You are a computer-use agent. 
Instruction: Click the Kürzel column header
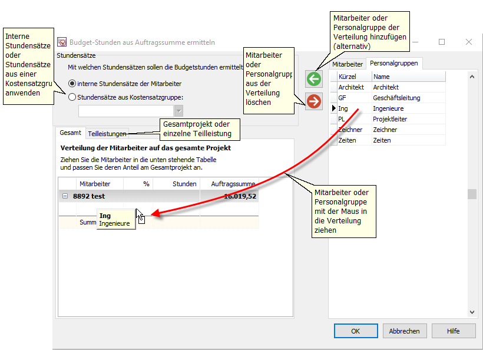(x=353, y=77)
